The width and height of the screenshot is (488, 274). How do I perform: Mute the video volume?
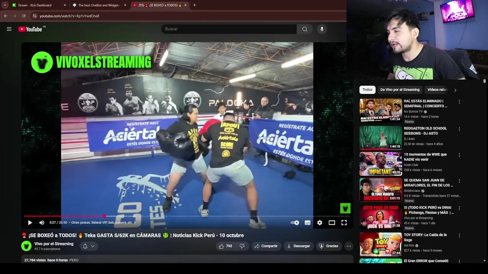coord(42,223)
